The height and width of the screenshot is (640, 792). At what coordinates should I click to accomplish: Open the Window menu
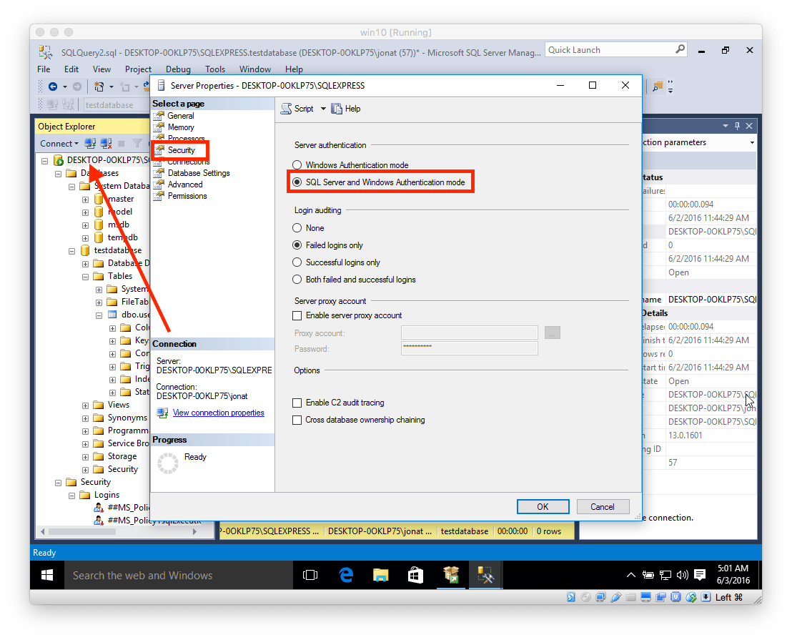point(255,69)
